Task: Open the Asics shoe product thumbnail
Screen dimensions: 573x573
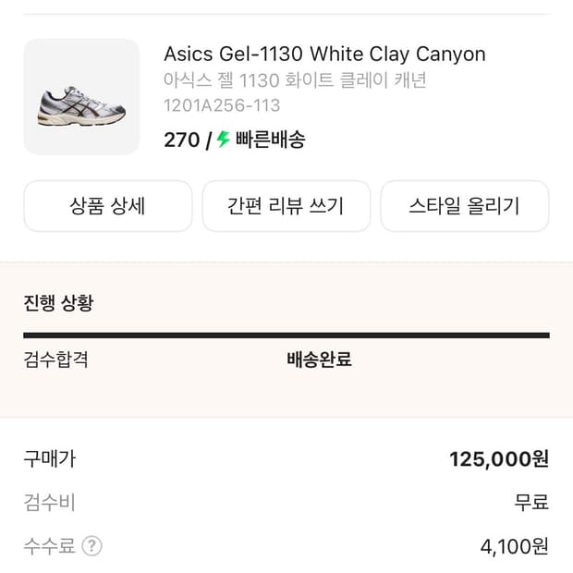Action: click(81, 96)
